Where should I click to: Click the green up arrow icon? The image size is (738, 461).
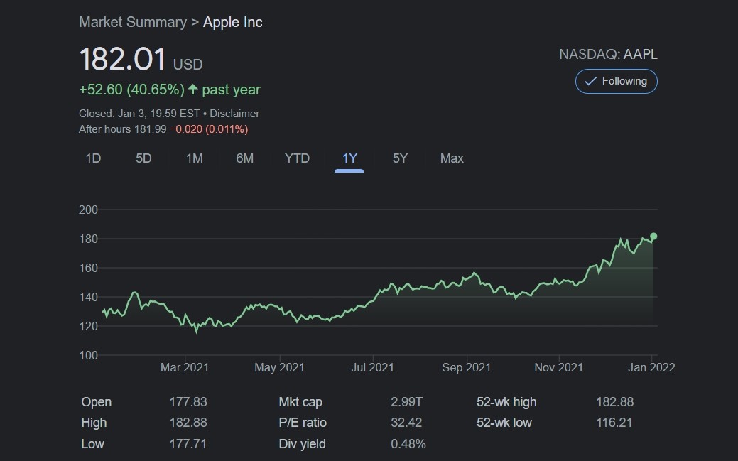tap(192, 89)
